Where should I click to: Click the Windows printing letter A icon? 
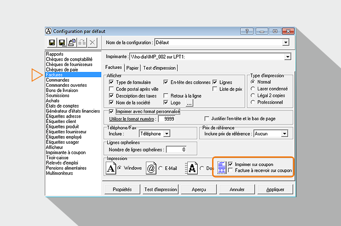point(111,168)
